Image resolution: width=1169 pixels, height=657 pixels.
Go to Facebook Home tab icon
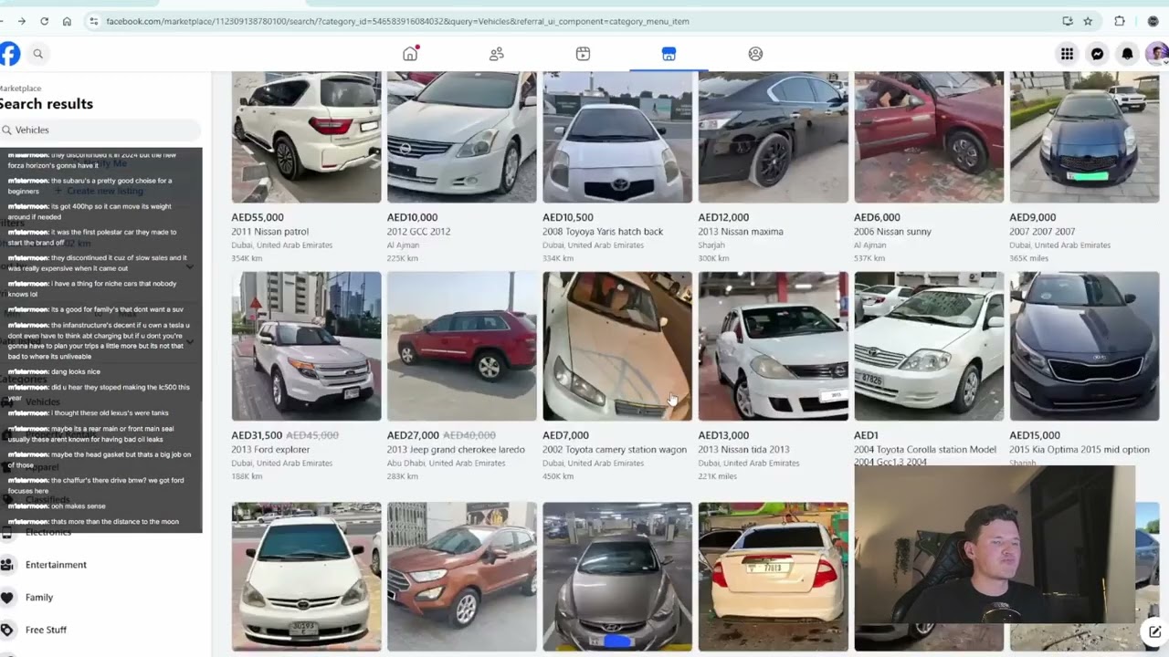click(x=410, y=54)
